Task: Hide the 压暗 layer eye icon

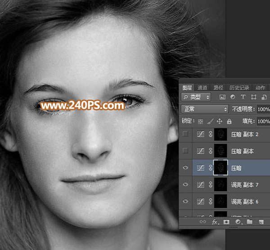Action: click(185, 167)
